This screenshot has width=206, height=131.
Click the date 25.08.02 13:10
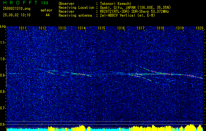pos(17,15)
